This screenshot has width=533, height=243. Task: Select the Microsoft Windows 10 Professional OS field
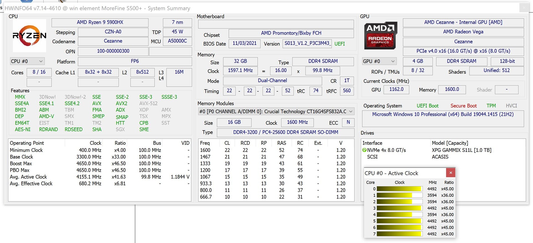[x=443, y=119]
